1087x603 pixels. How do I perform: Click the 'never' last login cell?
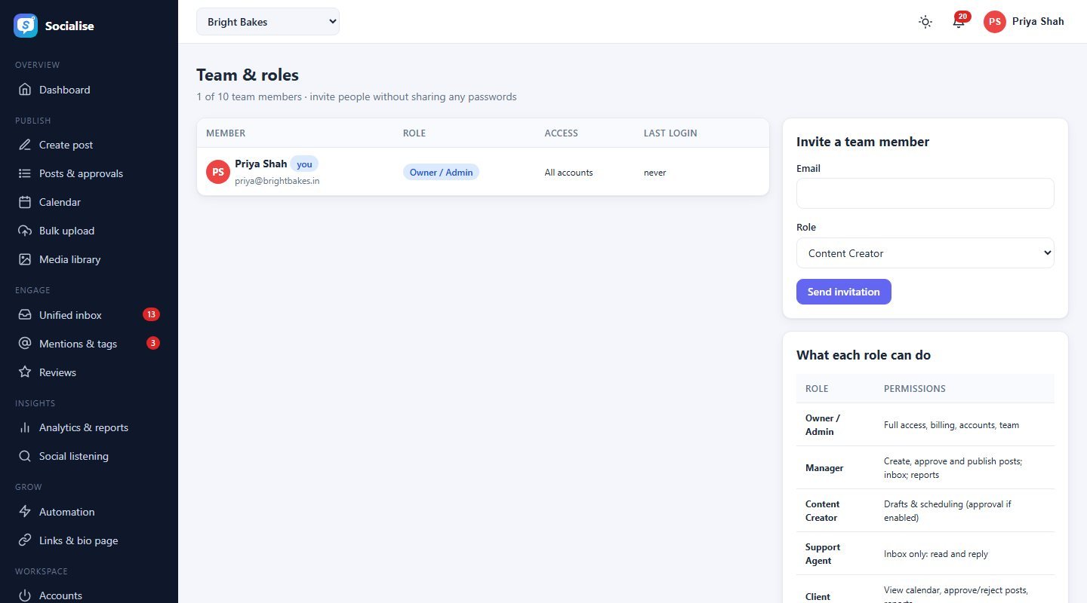tap(654, 173)
